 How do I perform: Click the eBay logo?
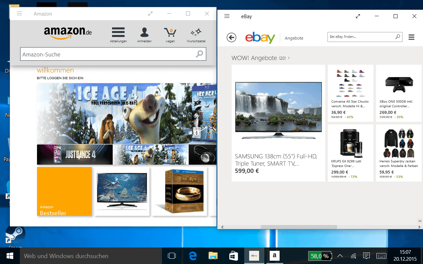pyautogui.click(x=260, y=38)
